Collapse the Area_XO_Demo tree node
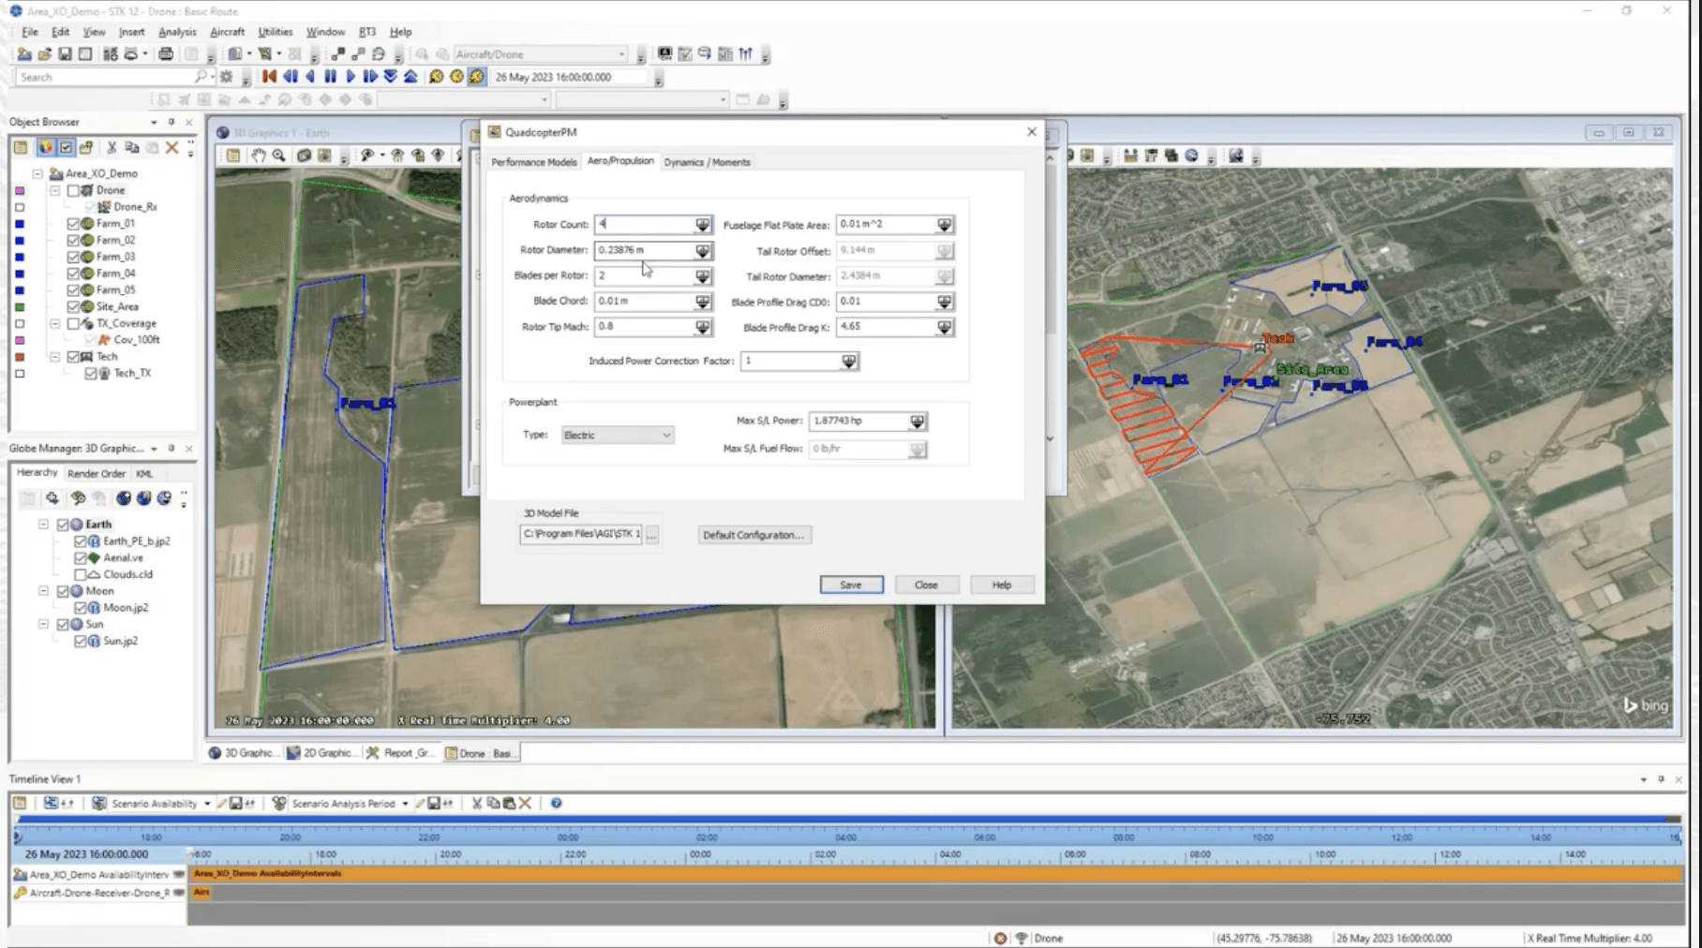Image resolution: width=1702 pixels, height=948 pixels. click(x=37, y=173)
